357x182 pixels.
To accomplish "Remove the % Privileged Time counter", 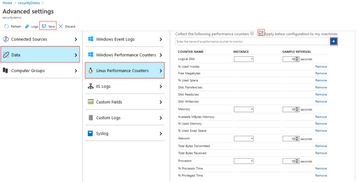I will 321,175.
